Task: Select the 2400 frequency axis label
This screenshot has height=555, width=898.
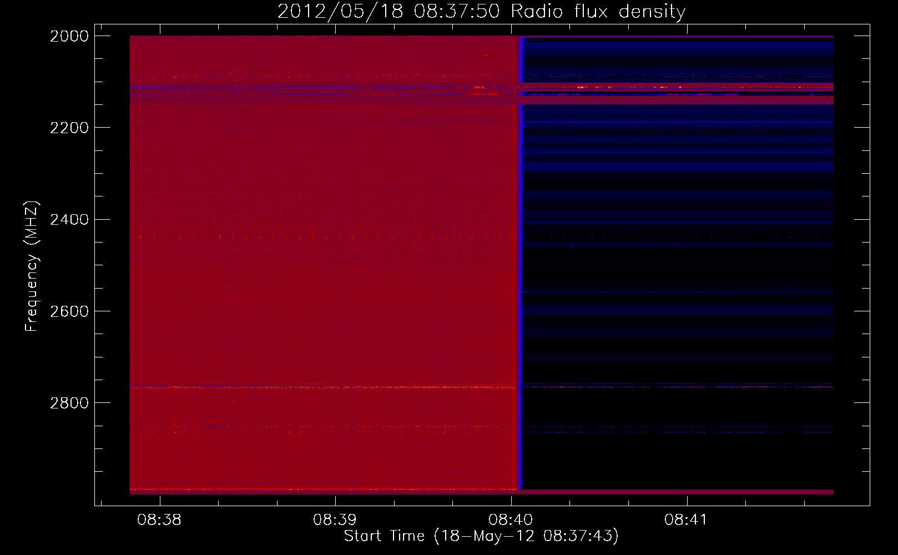Action: (69, 220)
